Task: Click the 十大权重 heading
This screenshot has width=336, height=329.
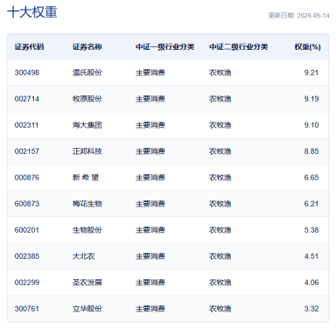Action: [x=32, y=12]
